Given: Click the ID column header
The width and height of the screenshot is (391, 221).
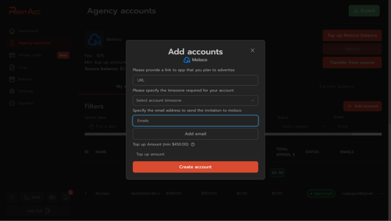Looking at the screenshot, I should (x=86, y=152).
